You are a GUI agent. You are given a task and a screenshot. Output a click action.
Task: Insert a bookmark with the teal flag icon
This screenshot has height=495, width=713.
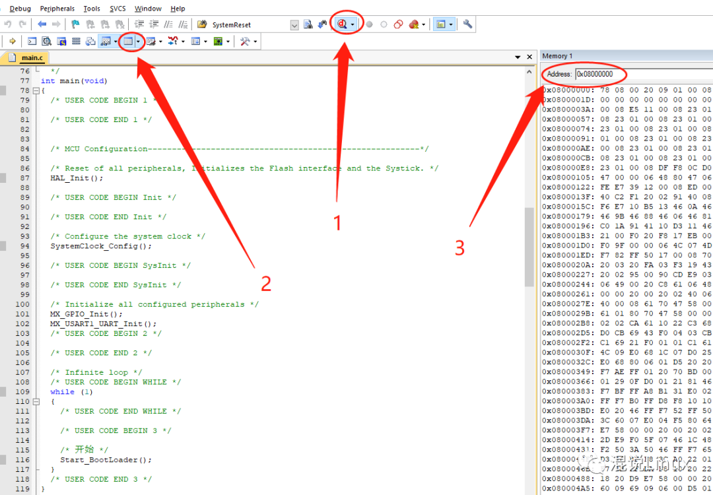coord(75,24)
